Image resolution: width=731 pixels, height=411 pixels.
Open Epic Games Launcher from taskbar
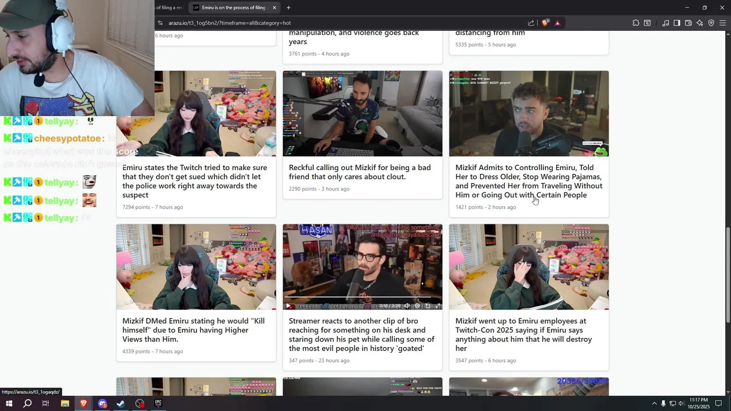158,404
